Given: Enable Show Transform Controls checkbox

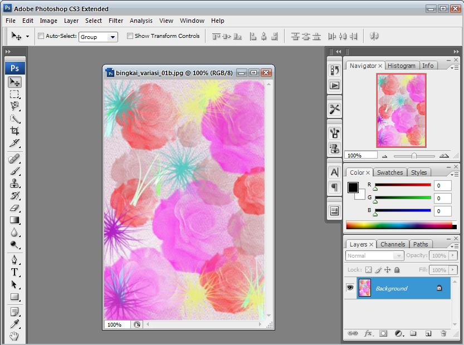Looking at the screenshot, I should click(130, 36).
